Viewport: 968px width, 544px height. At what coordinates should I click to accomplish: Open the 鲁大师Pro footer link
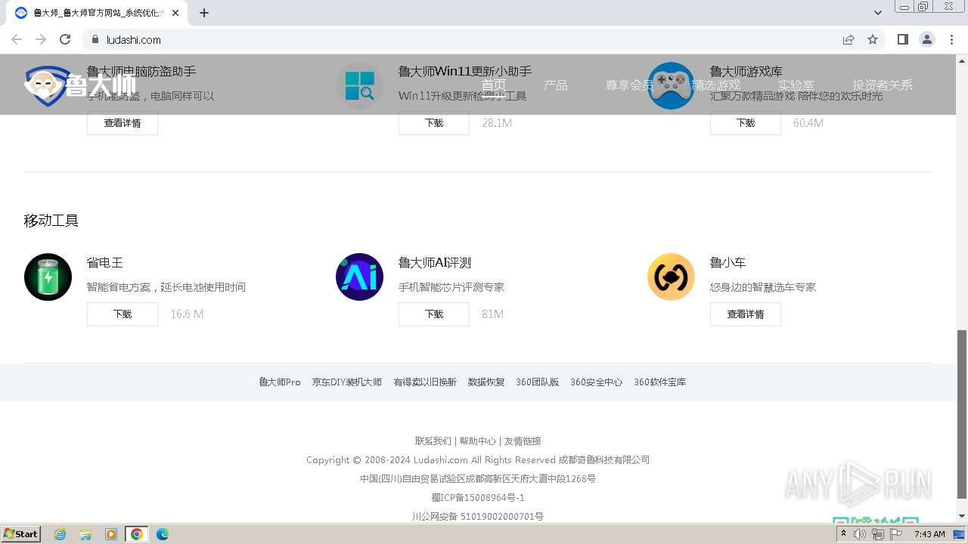280,382
